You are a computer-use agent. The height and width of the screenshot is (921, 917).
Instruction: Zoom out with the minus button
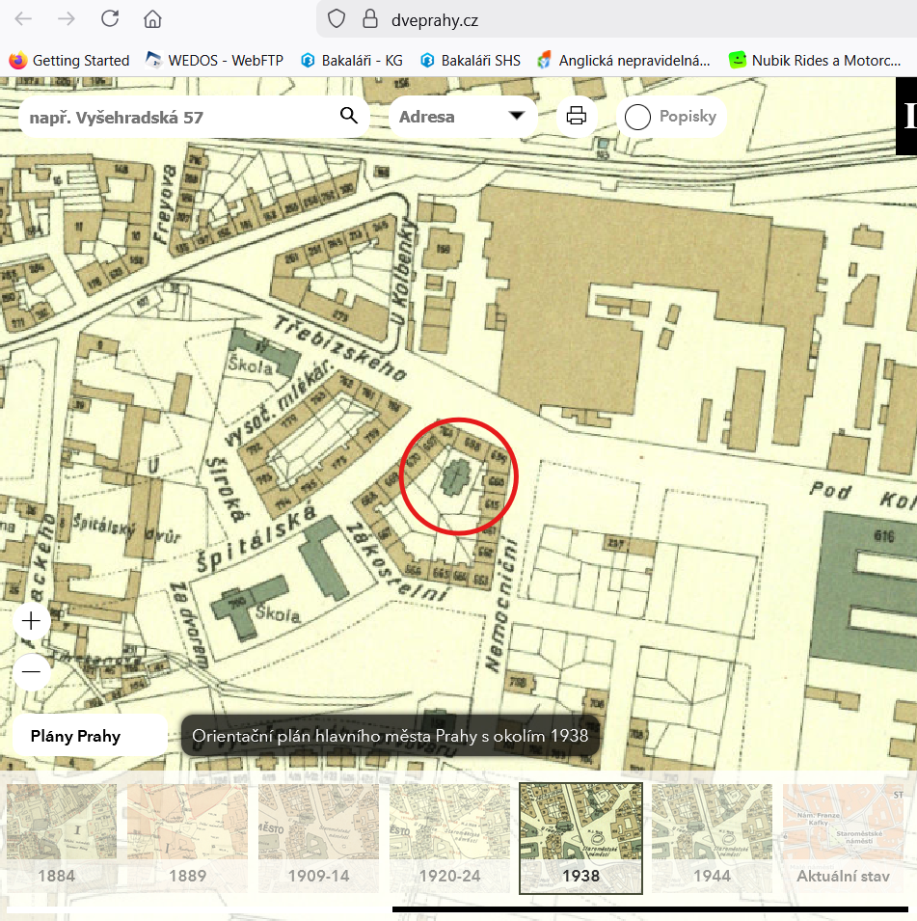(x=31, y=671)
